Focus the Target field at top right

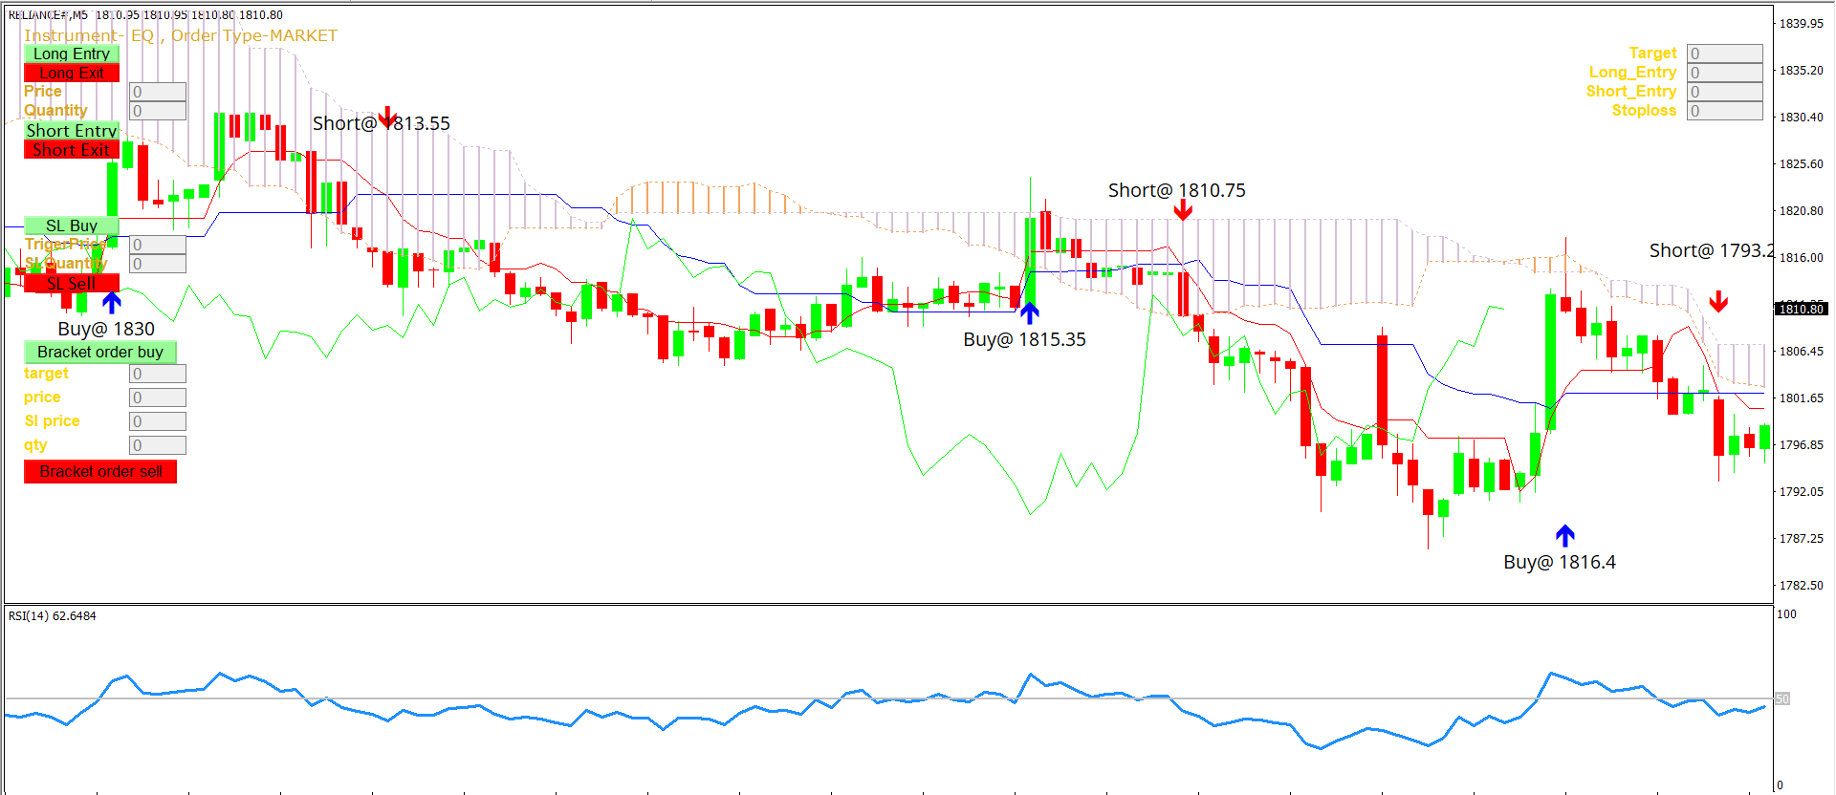1725,54
